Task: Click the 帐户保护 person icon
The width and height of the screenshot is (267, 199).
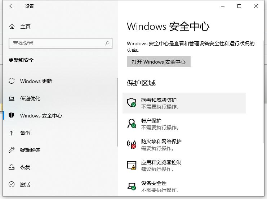Action: pos(132,124)
